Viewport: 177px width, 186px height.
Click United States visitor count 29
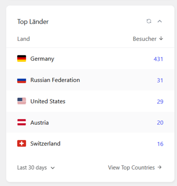(160, 102)
